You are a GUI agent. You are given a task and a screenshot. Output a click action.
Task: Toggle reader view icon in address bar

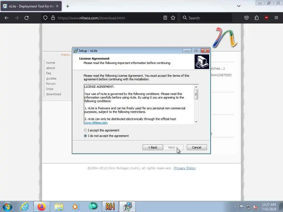[x=165, y=18]
